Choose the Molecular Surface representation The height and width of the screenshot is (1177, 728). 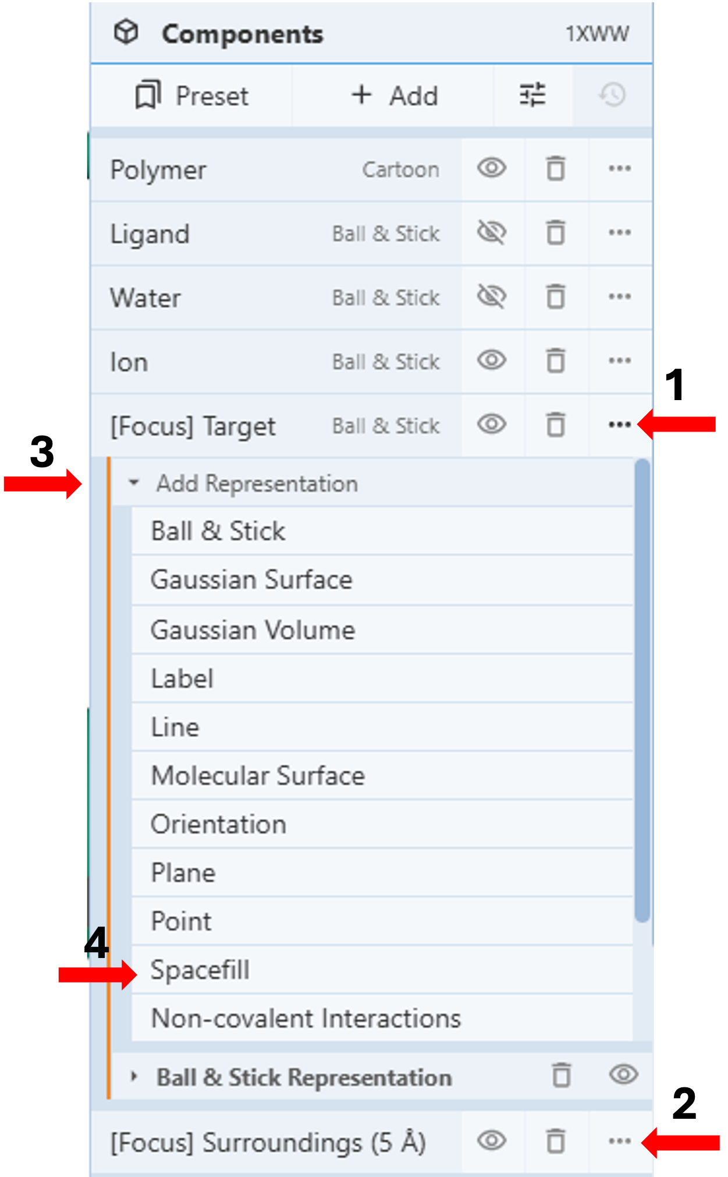pyautogui.click(x=258, y=776)
